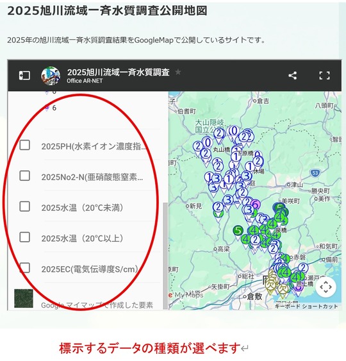Screen dimensions: 346x361
Task: Click the 2025PH(水素イオン濃度指… layer label
Action: tap(94, 146)
